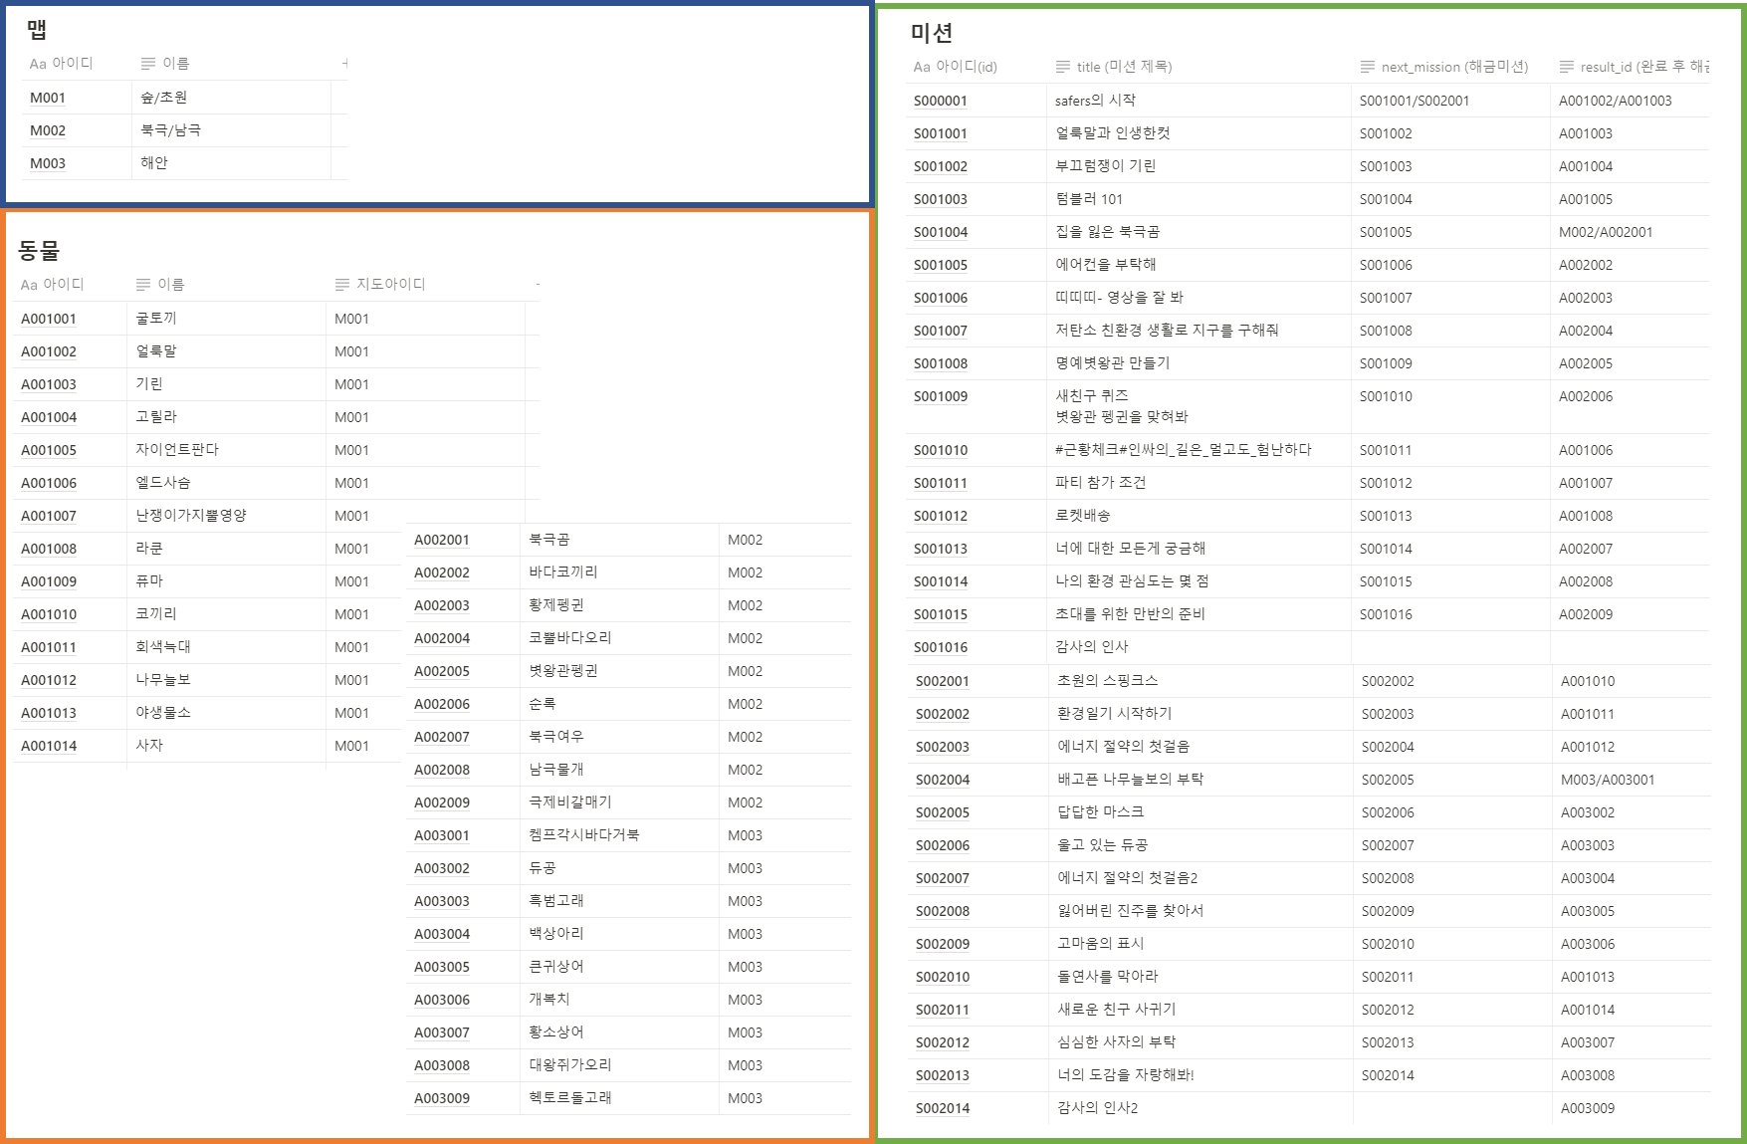Screen dimensions: 1747x1144
Task: Select the 볏왕관펭귄 name cell
Action: pos(619,671)
